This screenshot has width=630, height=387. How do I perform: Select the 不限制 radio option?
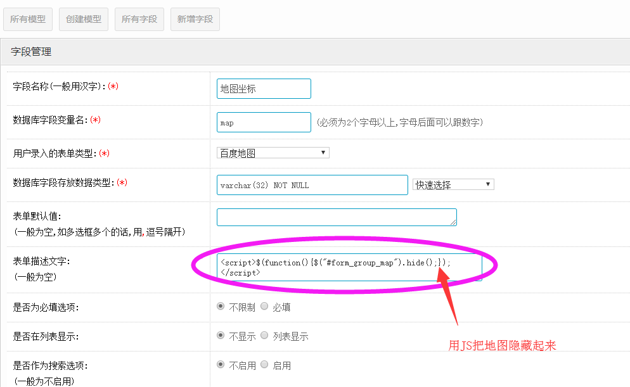point(221,306)
